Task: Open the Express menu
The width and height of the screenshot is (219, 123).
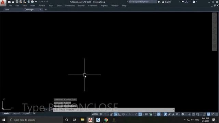Action: (104, 5)
